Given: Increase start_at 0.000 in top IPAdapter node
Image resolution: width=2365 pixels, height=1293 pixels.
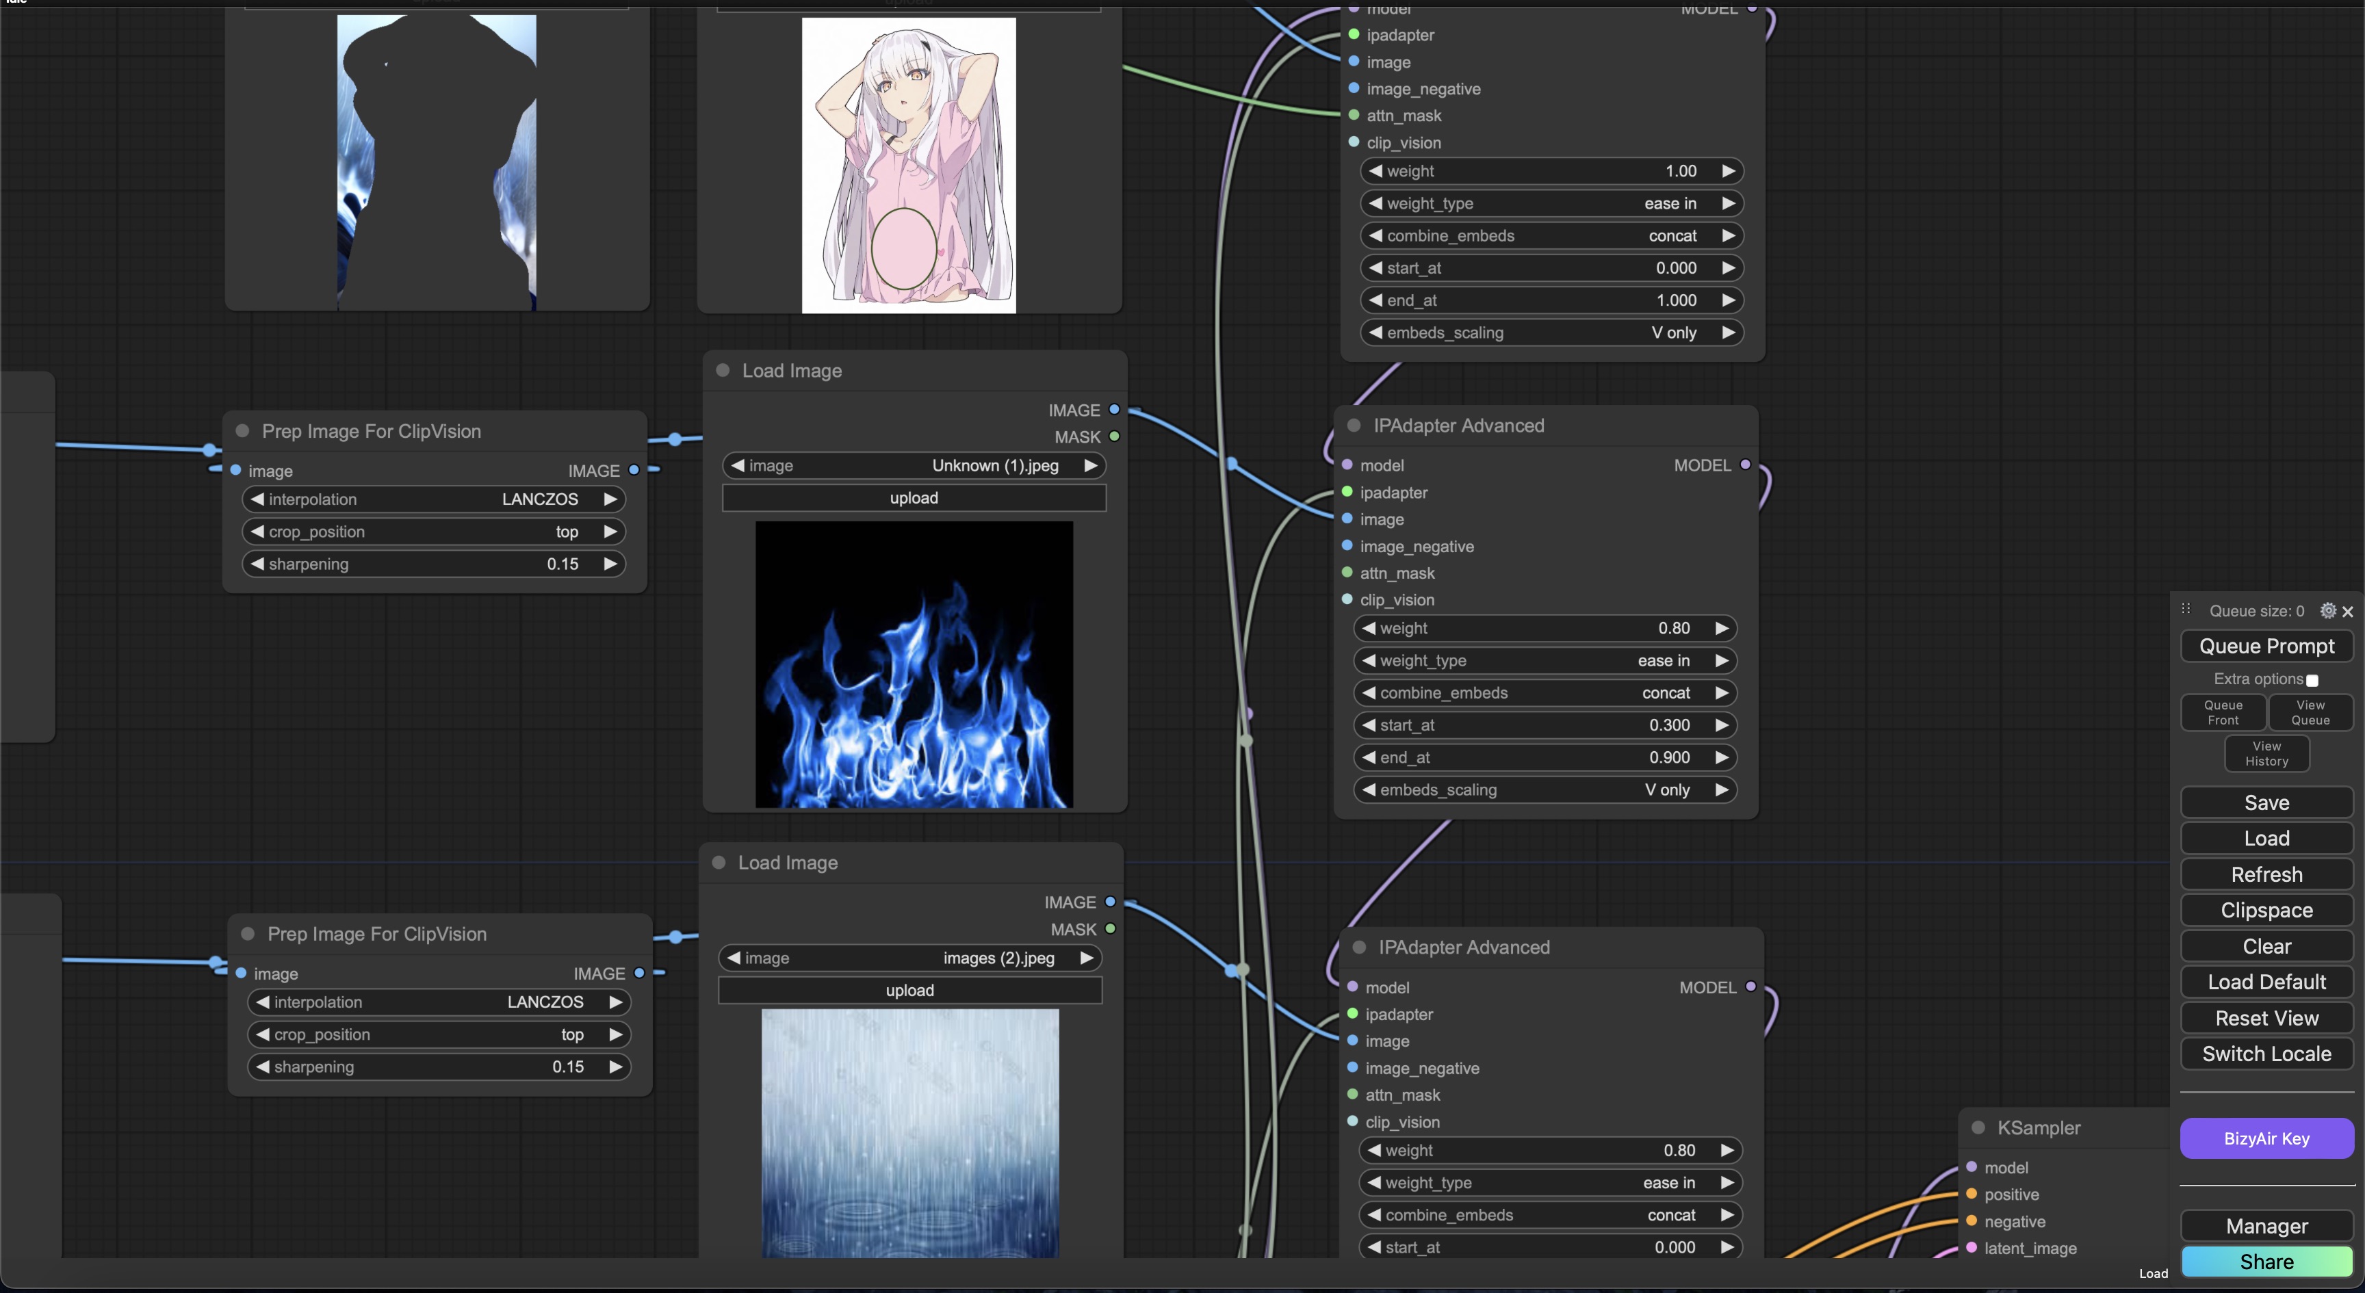Looking at the screenshot, I should [x=1728, y=268].
